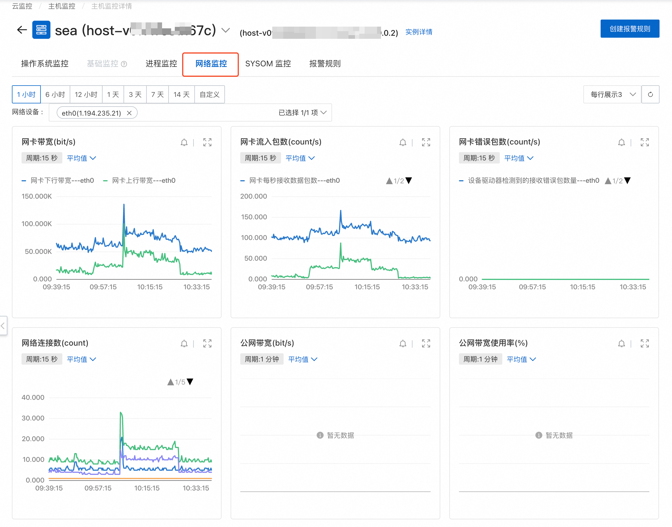This screenshot has height=527, width=672.
Task: Go to next legend page in 网络连接数
Action: (x=190, y=382)
